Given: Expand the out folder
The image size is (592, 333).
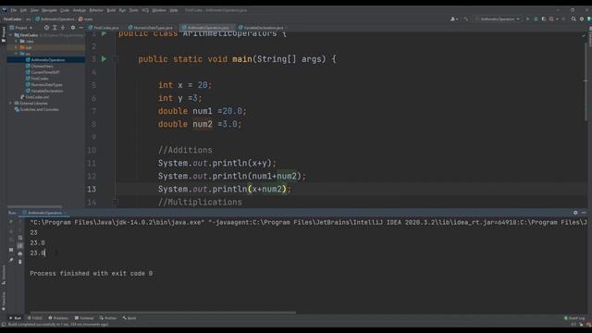Looking at the screenshot, I should click(x=17, y=47).
